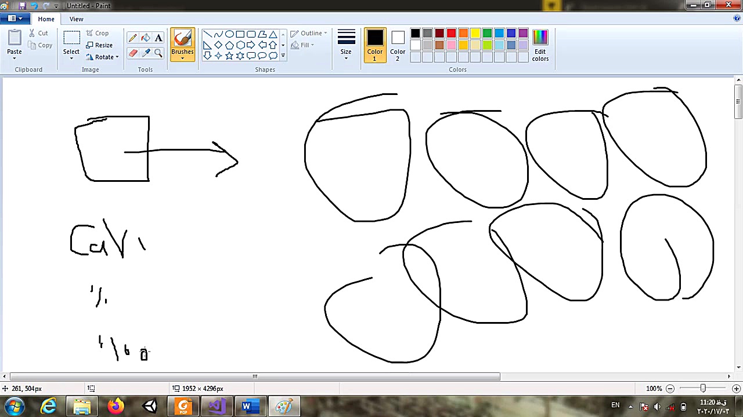Click the zoom slider handle

pos(703,389)
